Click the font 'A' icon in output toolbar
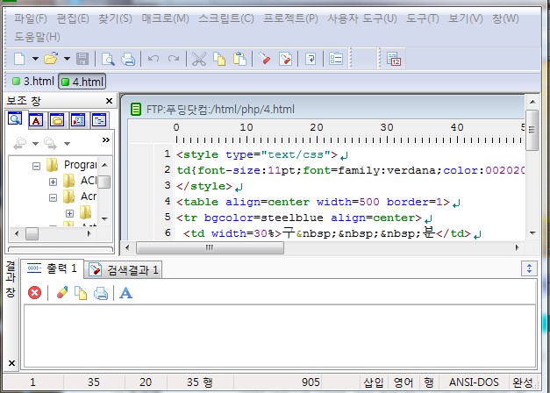Screen dimensions: 550x393 click(125, 293)
